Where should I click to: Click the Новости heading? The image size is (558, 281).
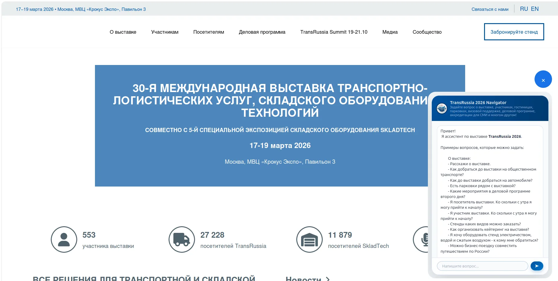click(303, 279)
